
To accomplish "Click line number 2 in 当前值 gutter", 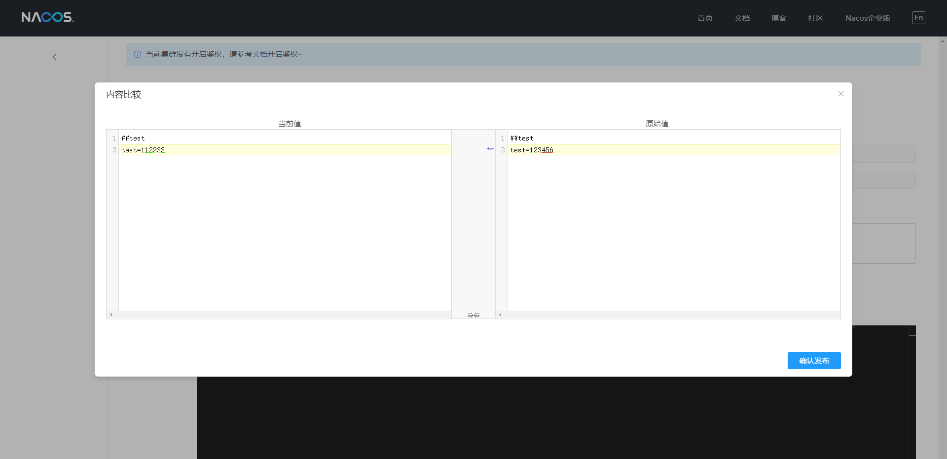I will [114, 150].
